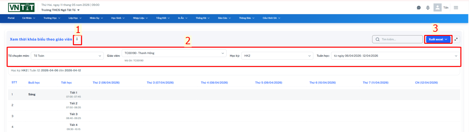Open the Học kỳ dropdown
Image resolution: width=469 pixels, height=132 pixels.
click(277, 56)
